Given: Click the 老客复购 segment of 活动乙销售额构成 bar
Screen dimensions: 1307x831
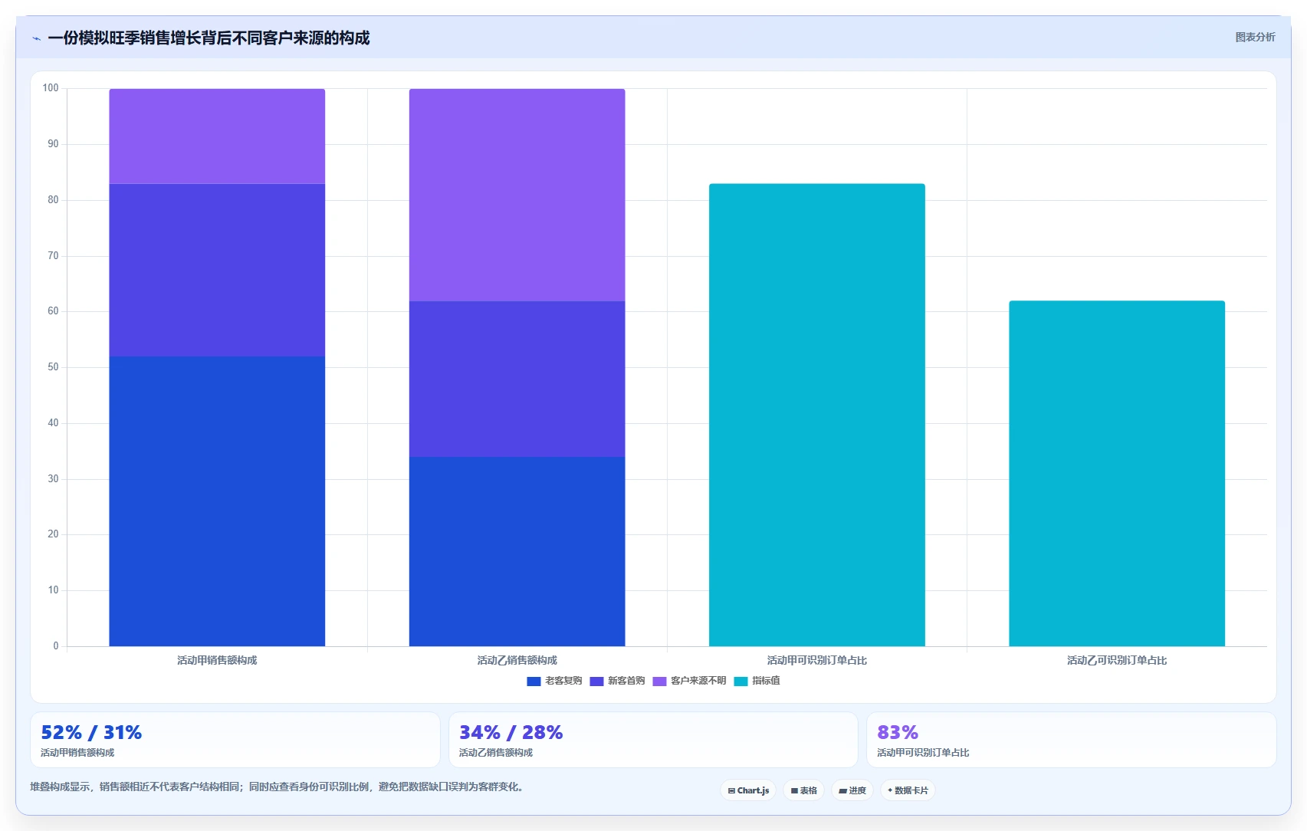Looking at the screenshot, I should tap(517, 551).
